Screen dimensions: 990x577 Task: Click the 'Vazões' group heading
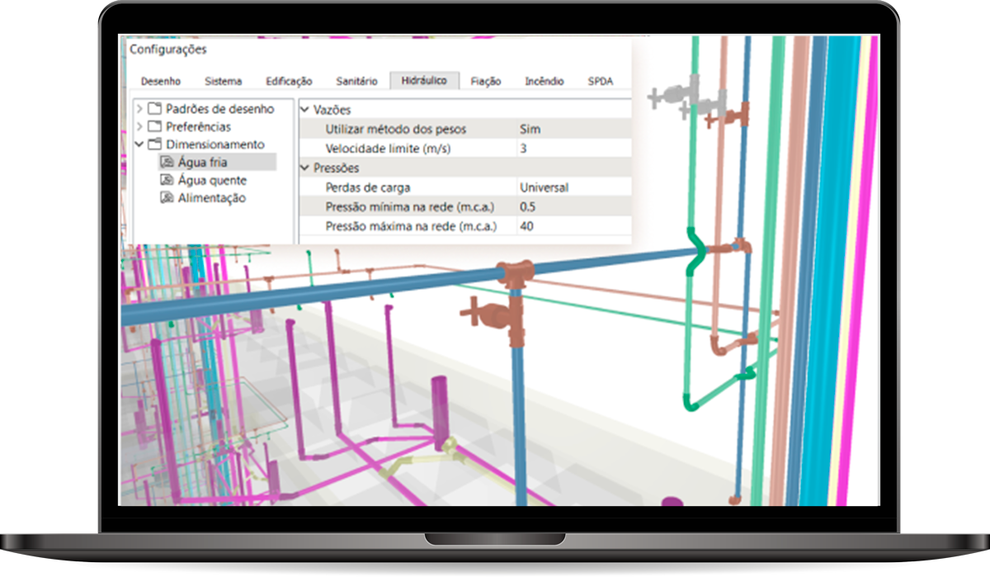click(x=332, y=109)
